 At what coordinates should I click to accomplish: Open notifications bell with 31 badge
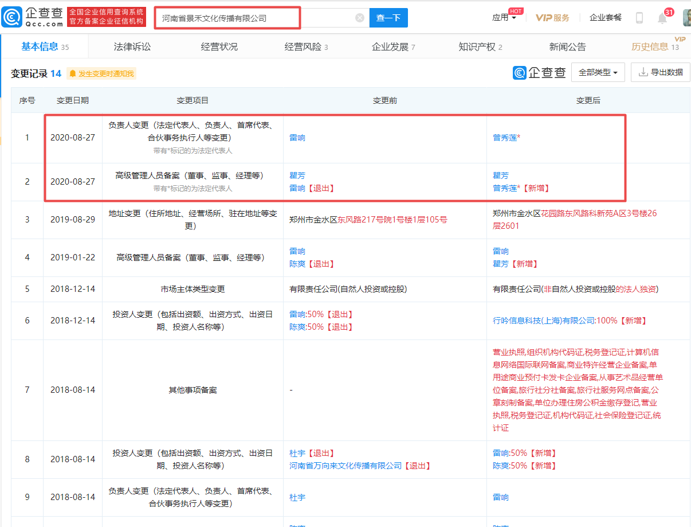[662, 18]
